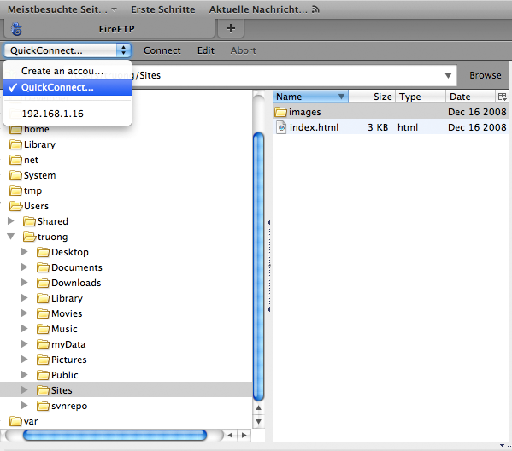Click the Users folder icon

(x=16, y=206)
